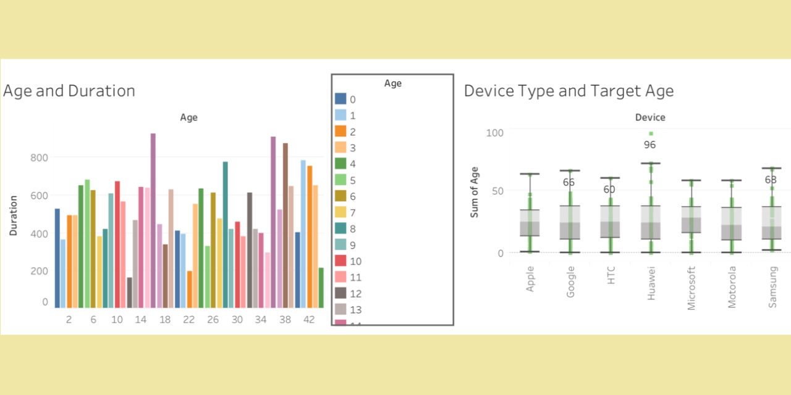Image resolution: width=791 pixels, height=395 pixels.
Task: Select the Age 11 pink legend swatch
Action: (x=341, y=277)
